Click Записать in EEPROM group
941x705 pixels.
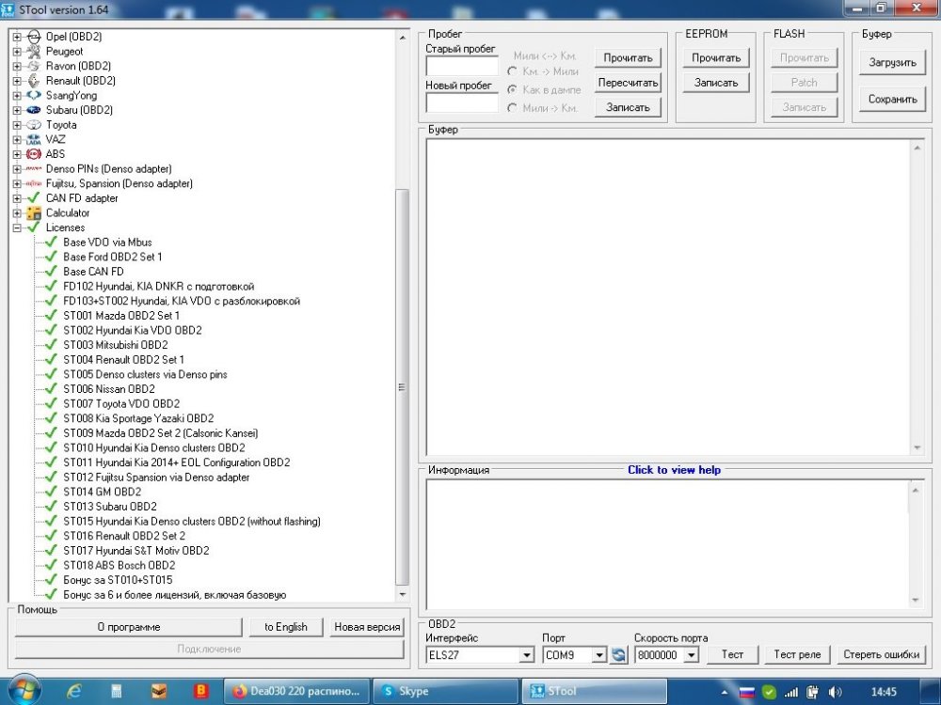[x=716, y=83]
